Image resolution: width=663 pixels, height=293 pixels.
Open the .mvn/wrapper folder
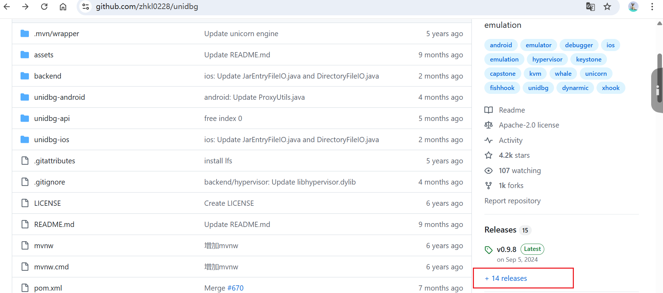point(56,34)
